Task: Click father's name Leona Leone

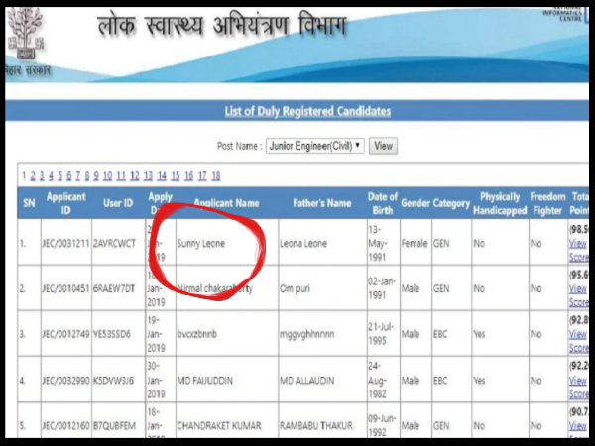Action: [303, 243]
